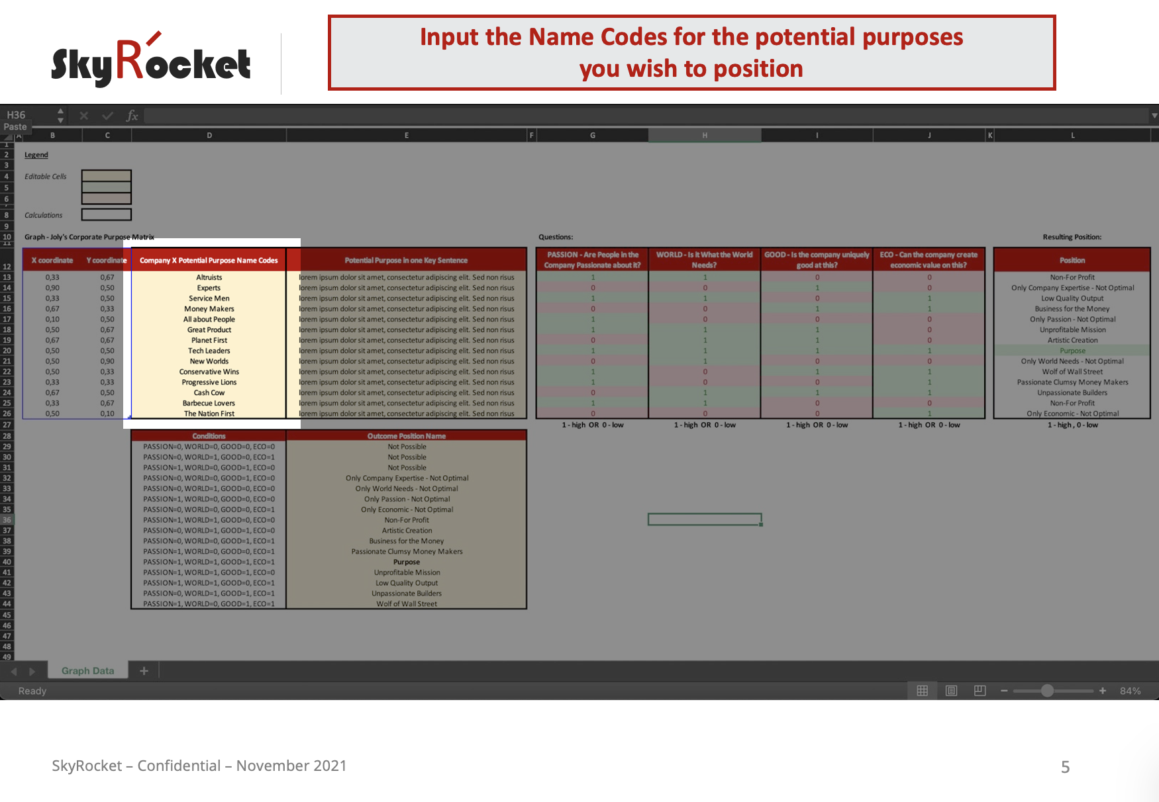Open the Graph Data sheet tab

[x=87, y=671]
